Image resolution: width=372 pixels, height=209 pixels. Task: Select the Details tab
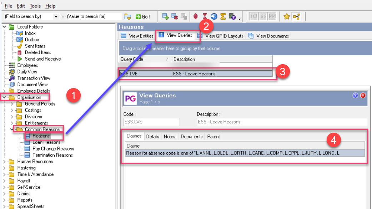(x=152, y=137)
